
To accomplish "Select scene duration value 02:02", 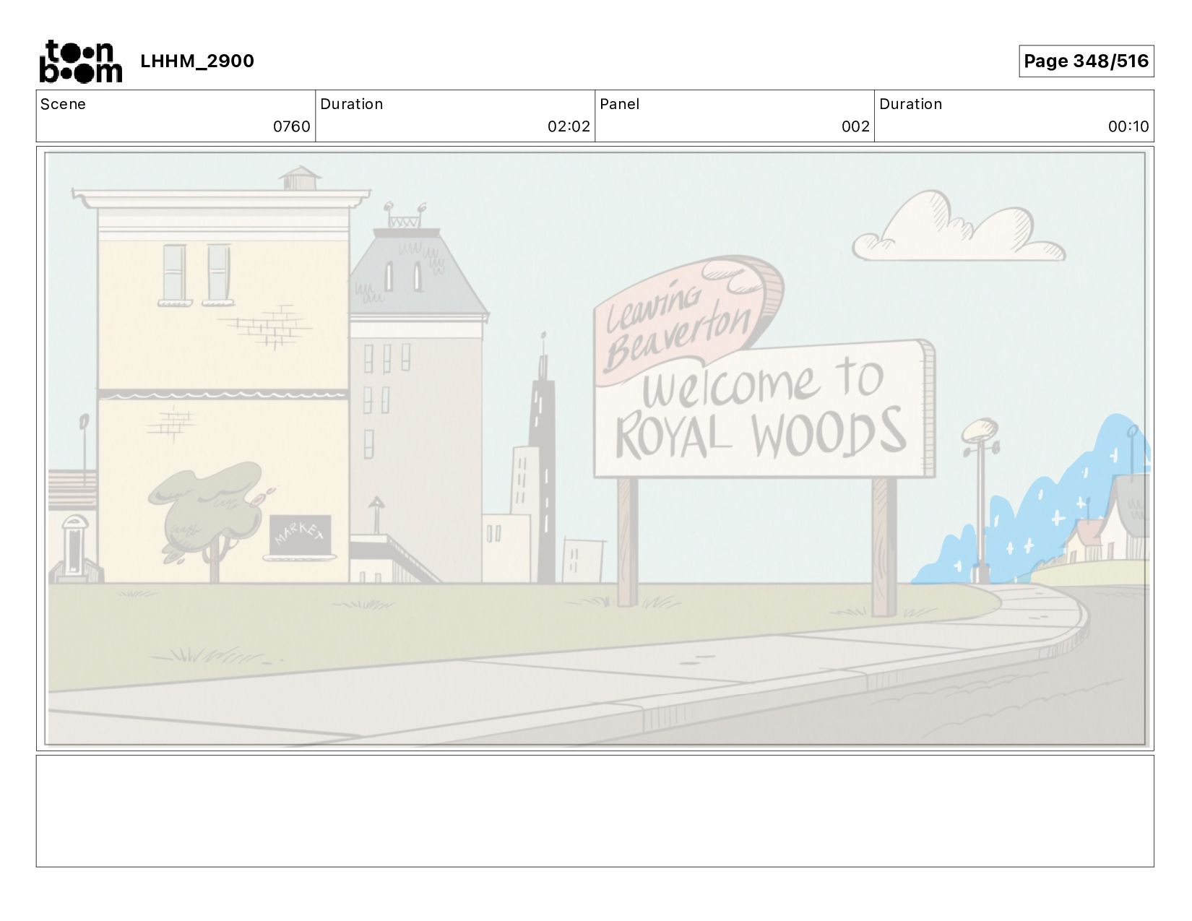I will click(x=569, y=127).
